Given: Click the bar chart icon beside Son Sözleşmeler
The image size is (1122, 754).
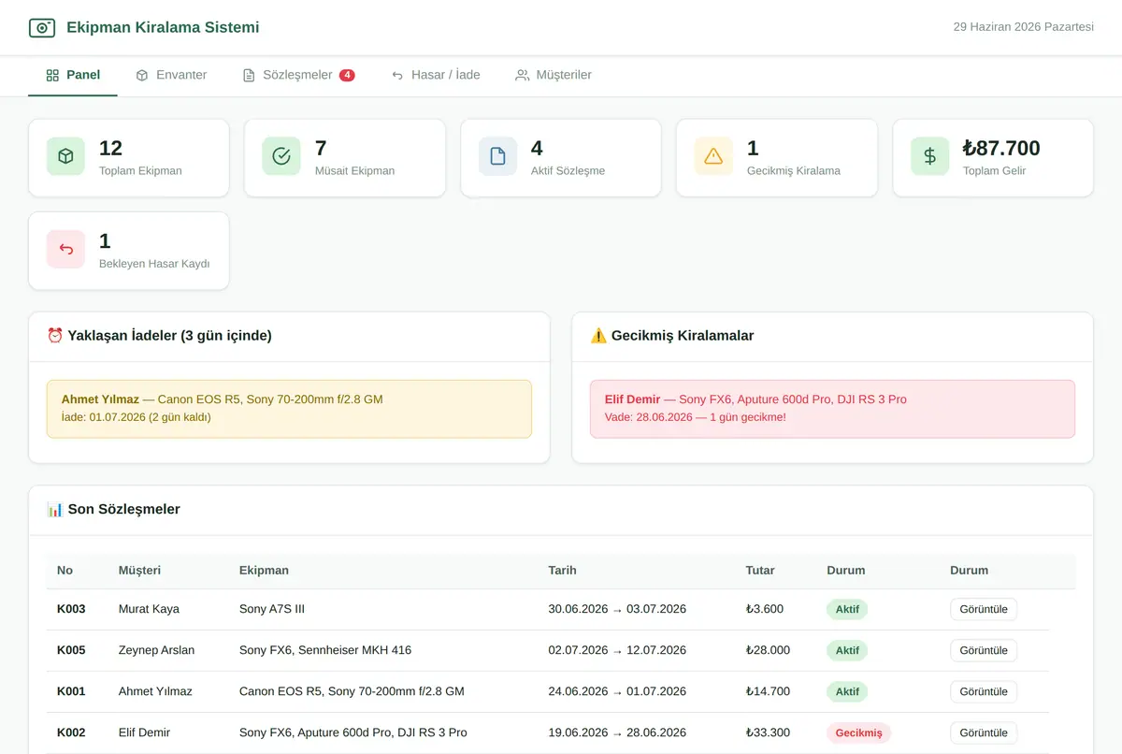Looking at the screenshot, I should 55,510.
